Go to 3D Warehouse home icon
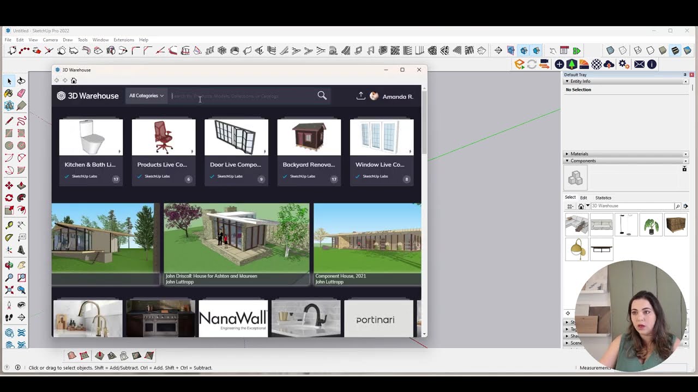Screen dimensions: 698x392 coord(74,81)
